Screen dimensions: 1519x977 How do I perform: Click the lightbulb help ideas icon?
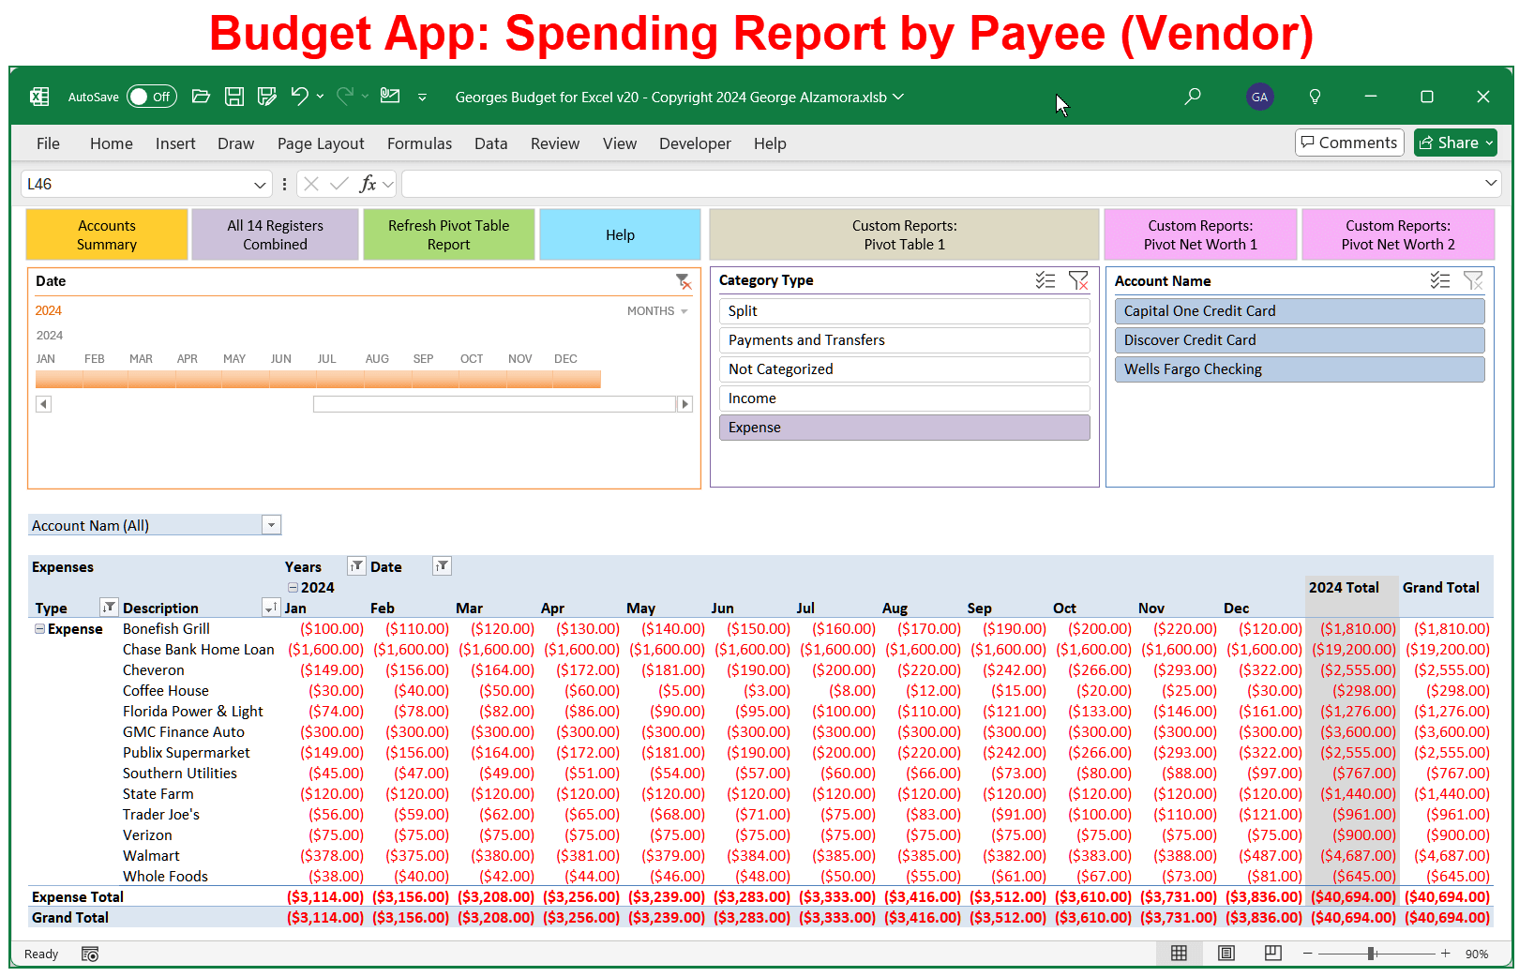pos(1315,97)
